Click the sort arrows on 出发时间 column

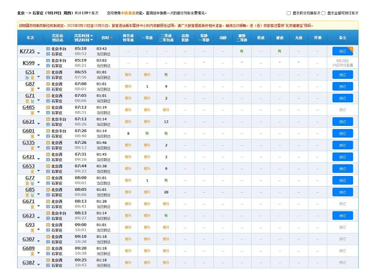pos(92,36)
